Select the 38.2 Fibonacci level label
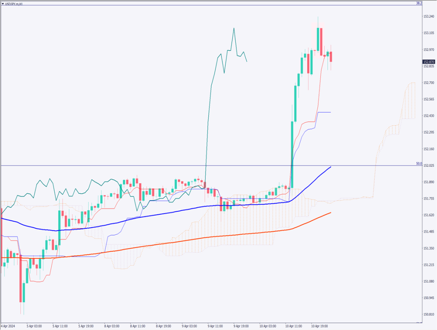This screenshot has height=330, width=437. pos(419,3)
